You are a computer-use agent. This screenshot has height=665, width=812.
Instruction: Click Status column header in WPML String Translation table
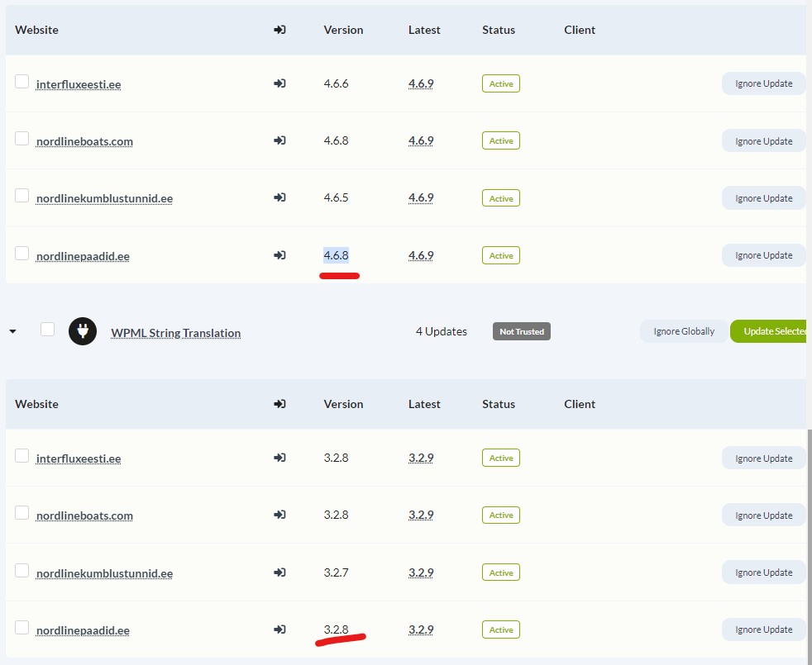pos(499,404)
